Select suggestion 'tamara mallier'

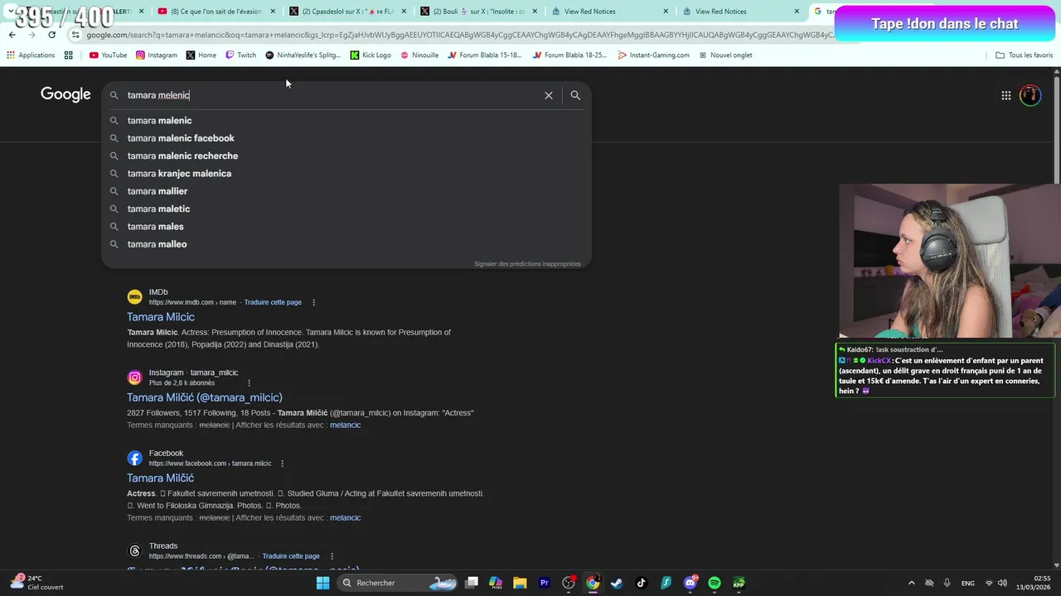tap(346, 191)
